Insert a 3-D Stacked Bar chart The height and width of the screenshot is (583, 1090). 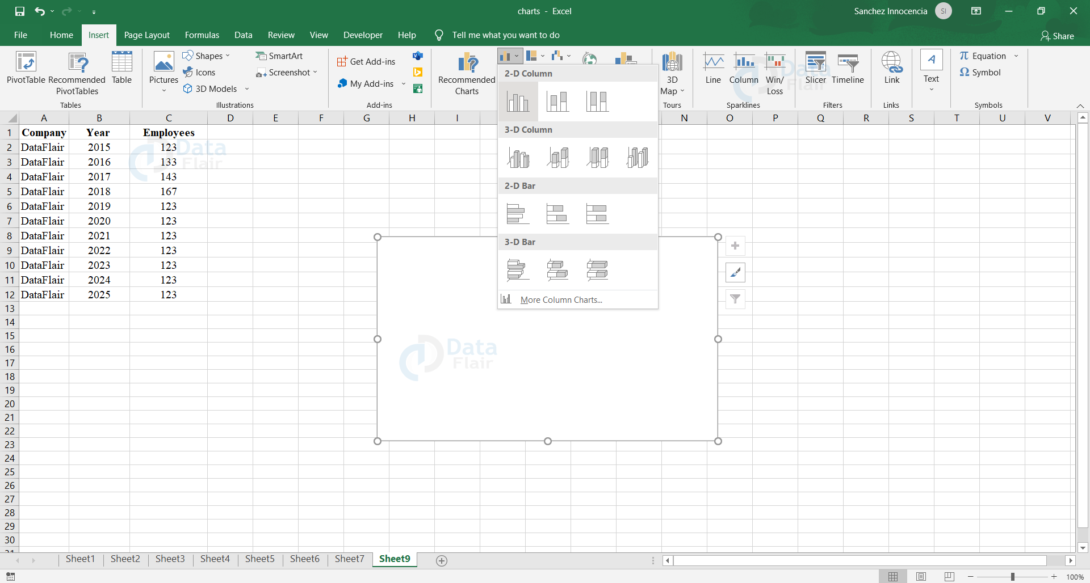click(x=557, y=270)
